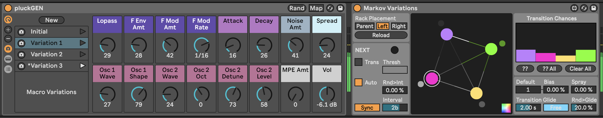Screen dimensions: 603x118
Task: Click the Spread macro knob
Action: pyautogui.click(x=327, y=45)
